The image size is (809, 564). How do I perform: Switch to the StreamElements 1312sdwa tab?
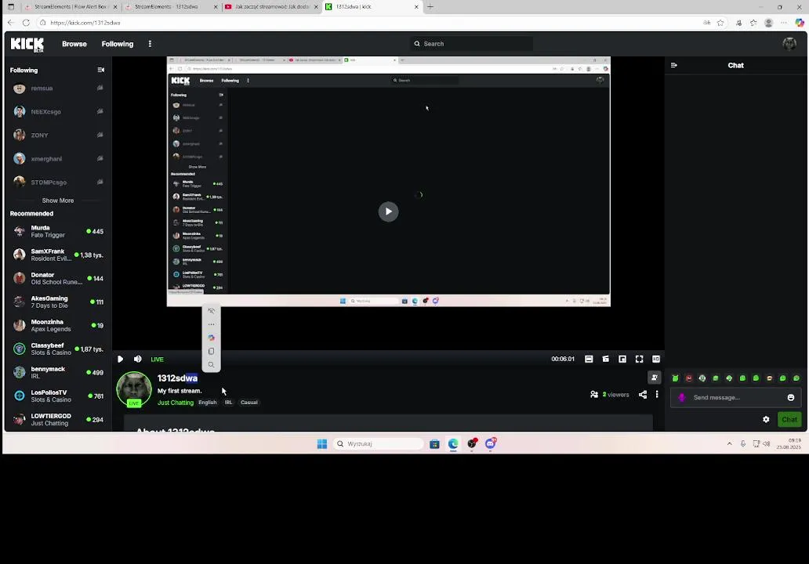[172, 7]
